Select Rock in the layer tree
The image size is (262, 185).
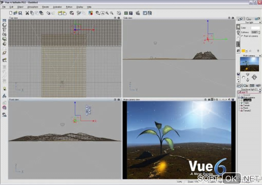pyautogui.click(x=246, y=108)
